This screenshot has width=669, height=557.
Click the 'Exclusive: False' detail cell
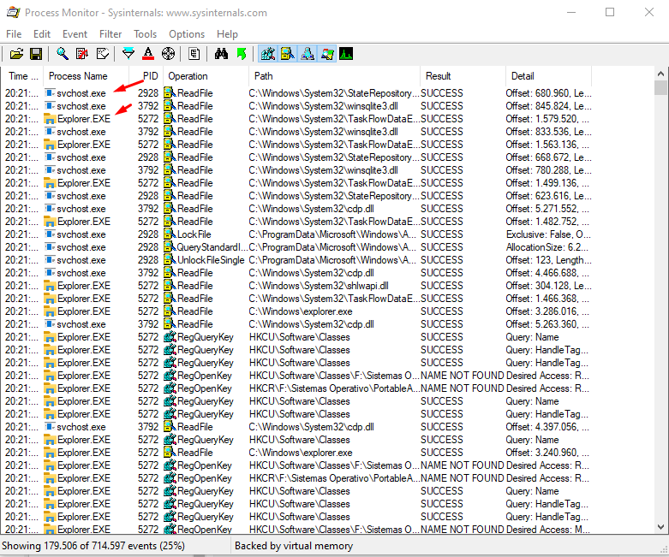(x=548, y=234)
